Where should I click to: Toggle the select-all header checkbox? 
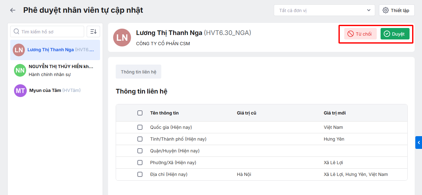140,113
